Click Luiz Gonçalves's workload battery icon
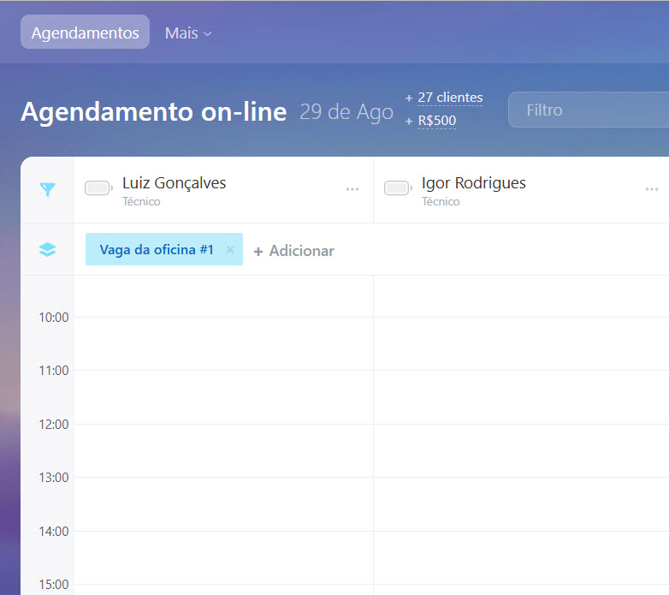The width and height of the screenshot is (669, 595). pyautogui.click(x=98, y=188)
